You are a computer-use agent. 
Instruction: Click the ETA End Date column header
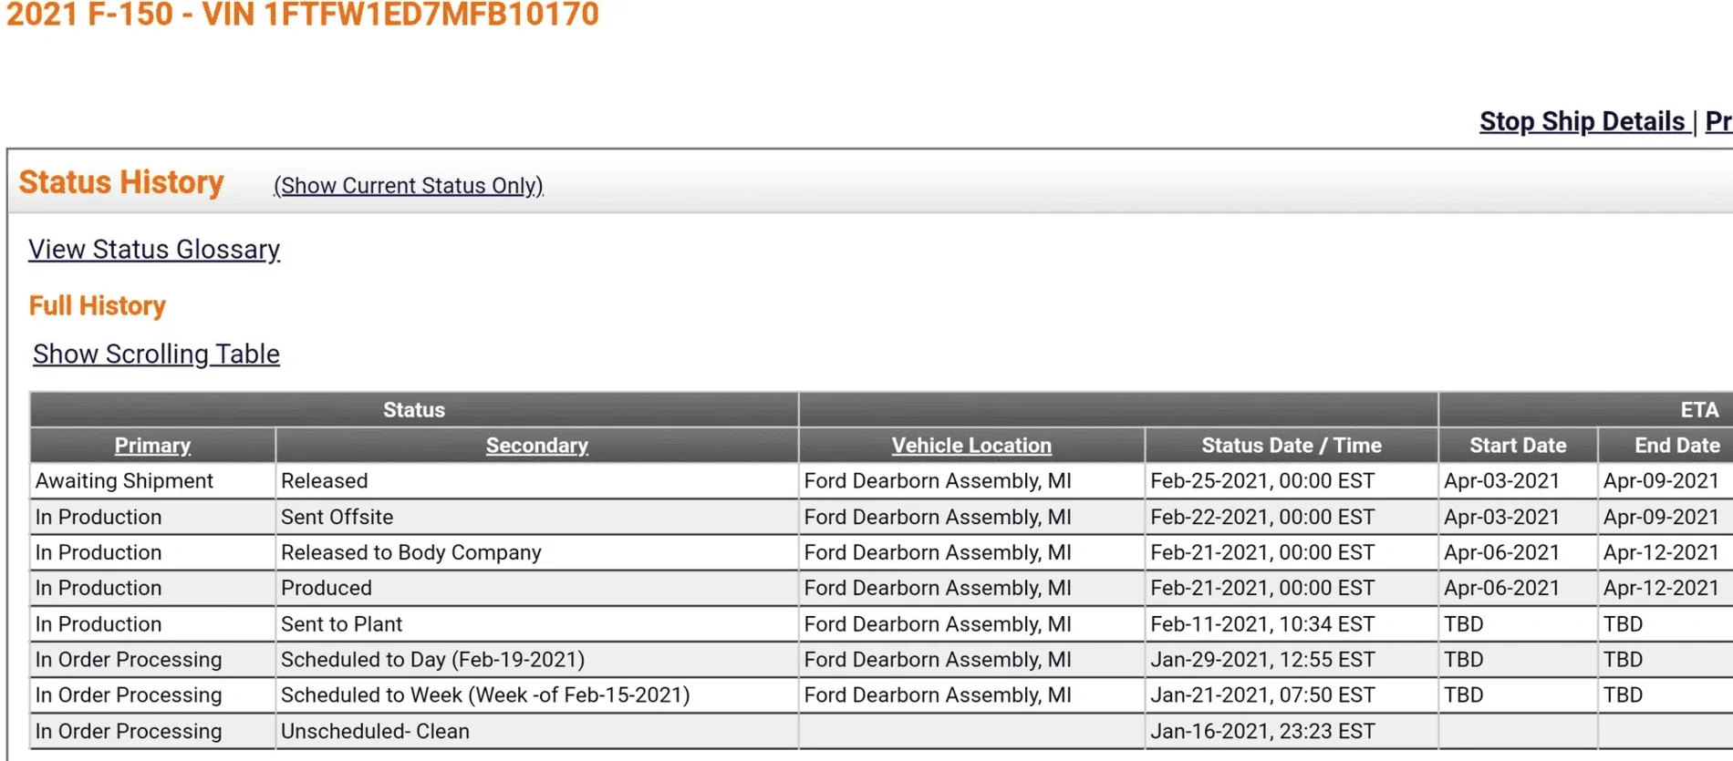[x=1676, y=446]
